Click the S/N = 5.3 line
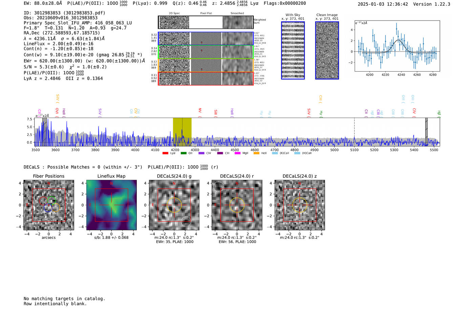 click(65, 67)
